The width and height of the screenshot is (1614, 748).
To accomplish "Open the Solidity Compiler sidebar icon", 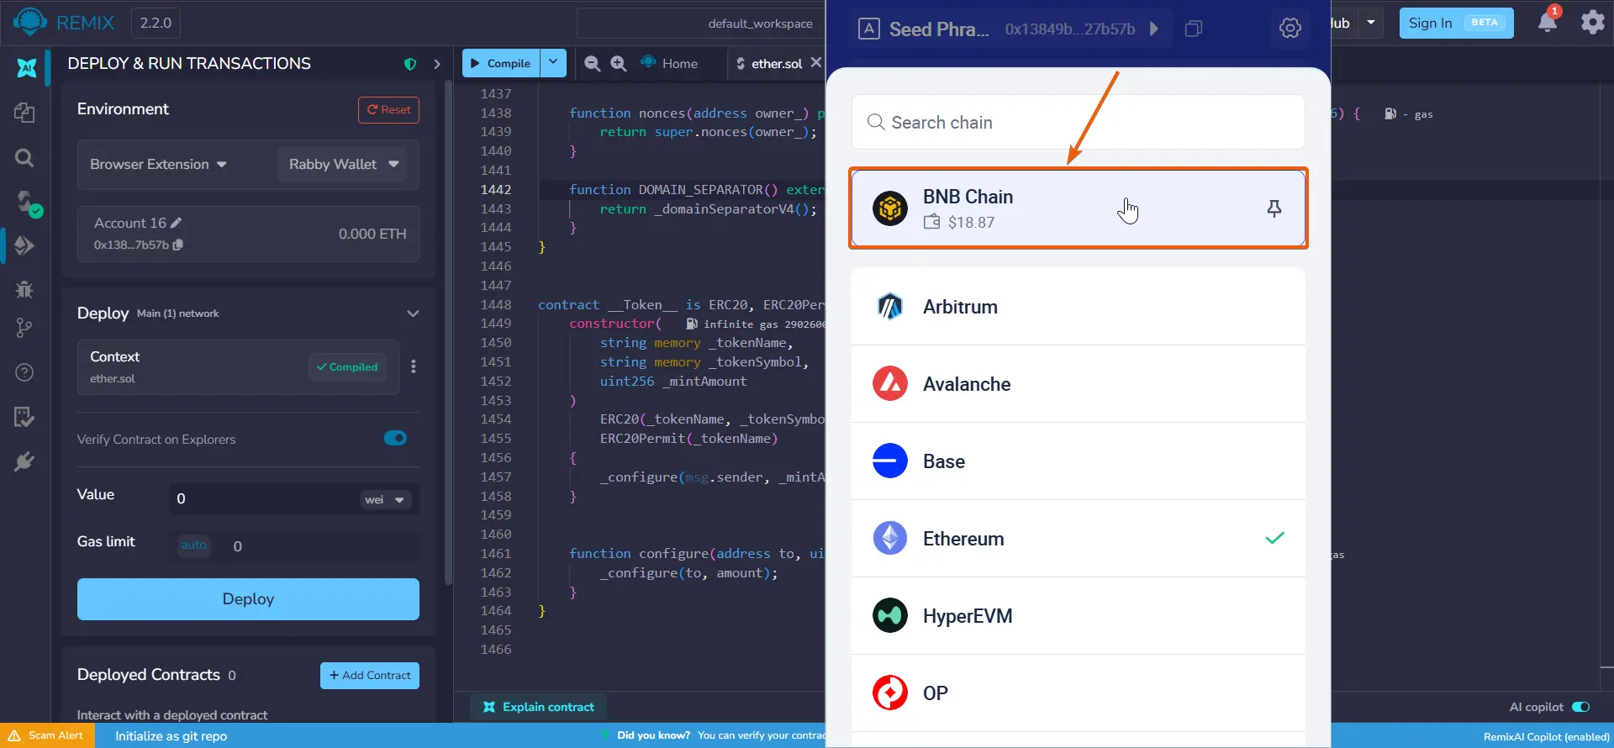I will coord(27,202).
